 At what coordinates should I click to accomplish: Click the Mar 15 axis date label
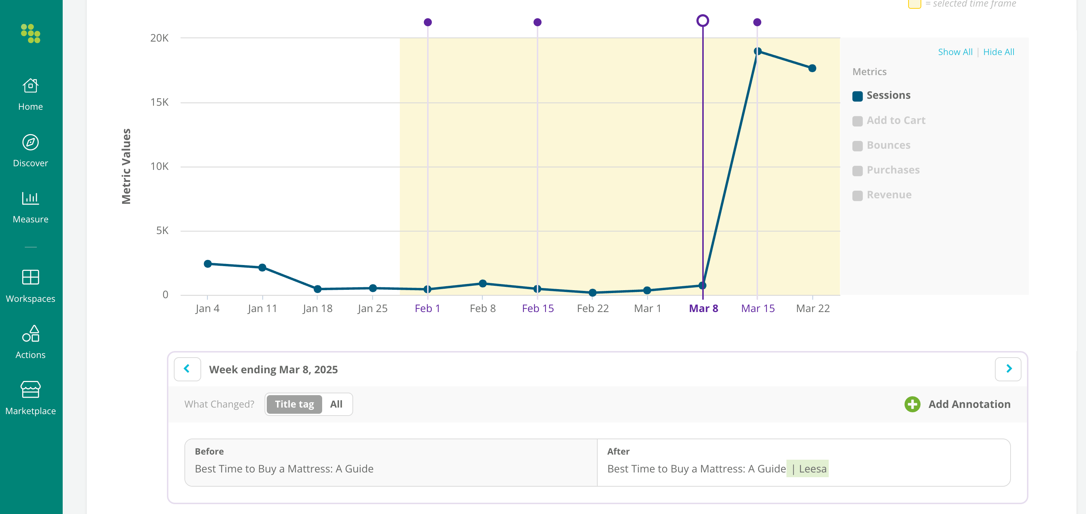(x=758, y=309)
